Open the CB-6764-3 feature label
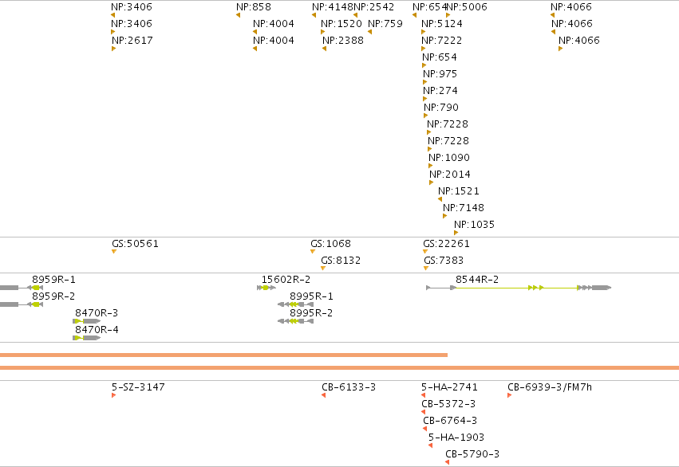The height and width of the screenshot is (467, 679). pyautogui.click(x=450, y=420)
